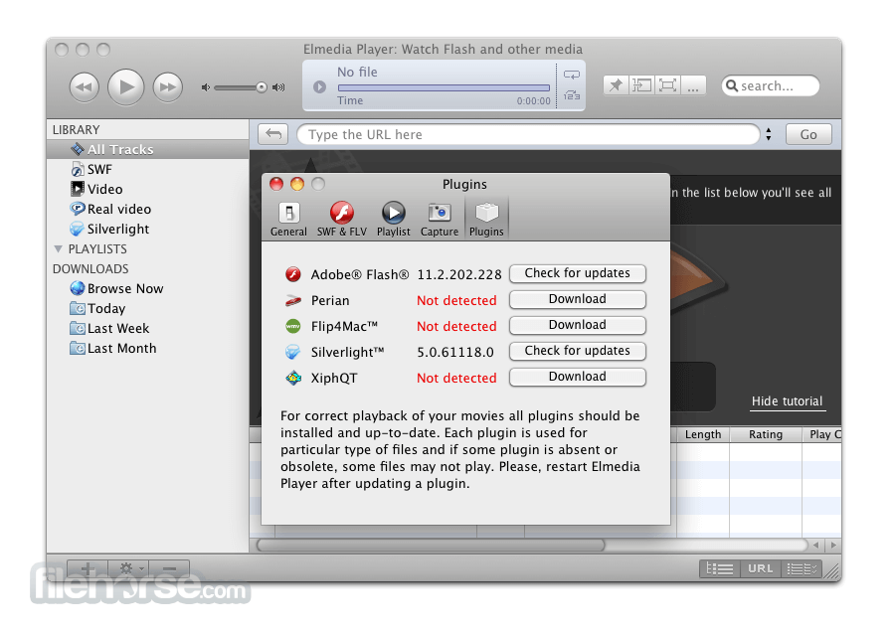Minimize the Plugins window with yellow button
Viewport: 895px width, 634px height.
click(296, 184)
